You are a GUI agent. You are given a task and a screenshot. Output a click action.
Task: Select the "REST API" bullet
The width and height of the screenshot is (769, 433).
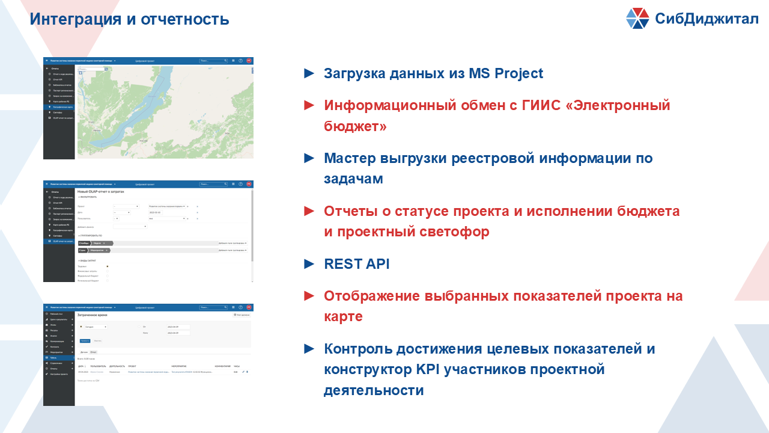click(x=356, y=264)
